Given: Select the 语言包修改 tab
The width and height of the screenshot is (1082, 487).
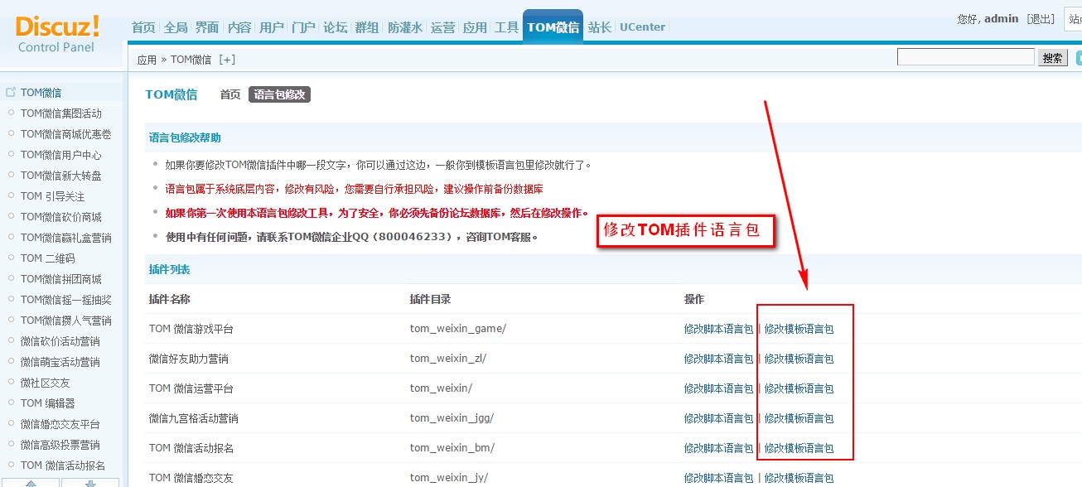Looking at the screenshot, I should coord(279,94).
